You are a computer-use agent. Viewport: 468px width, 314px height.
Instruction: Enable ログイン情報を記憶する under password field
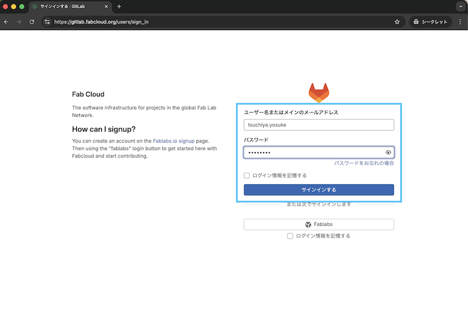point(247,176)
